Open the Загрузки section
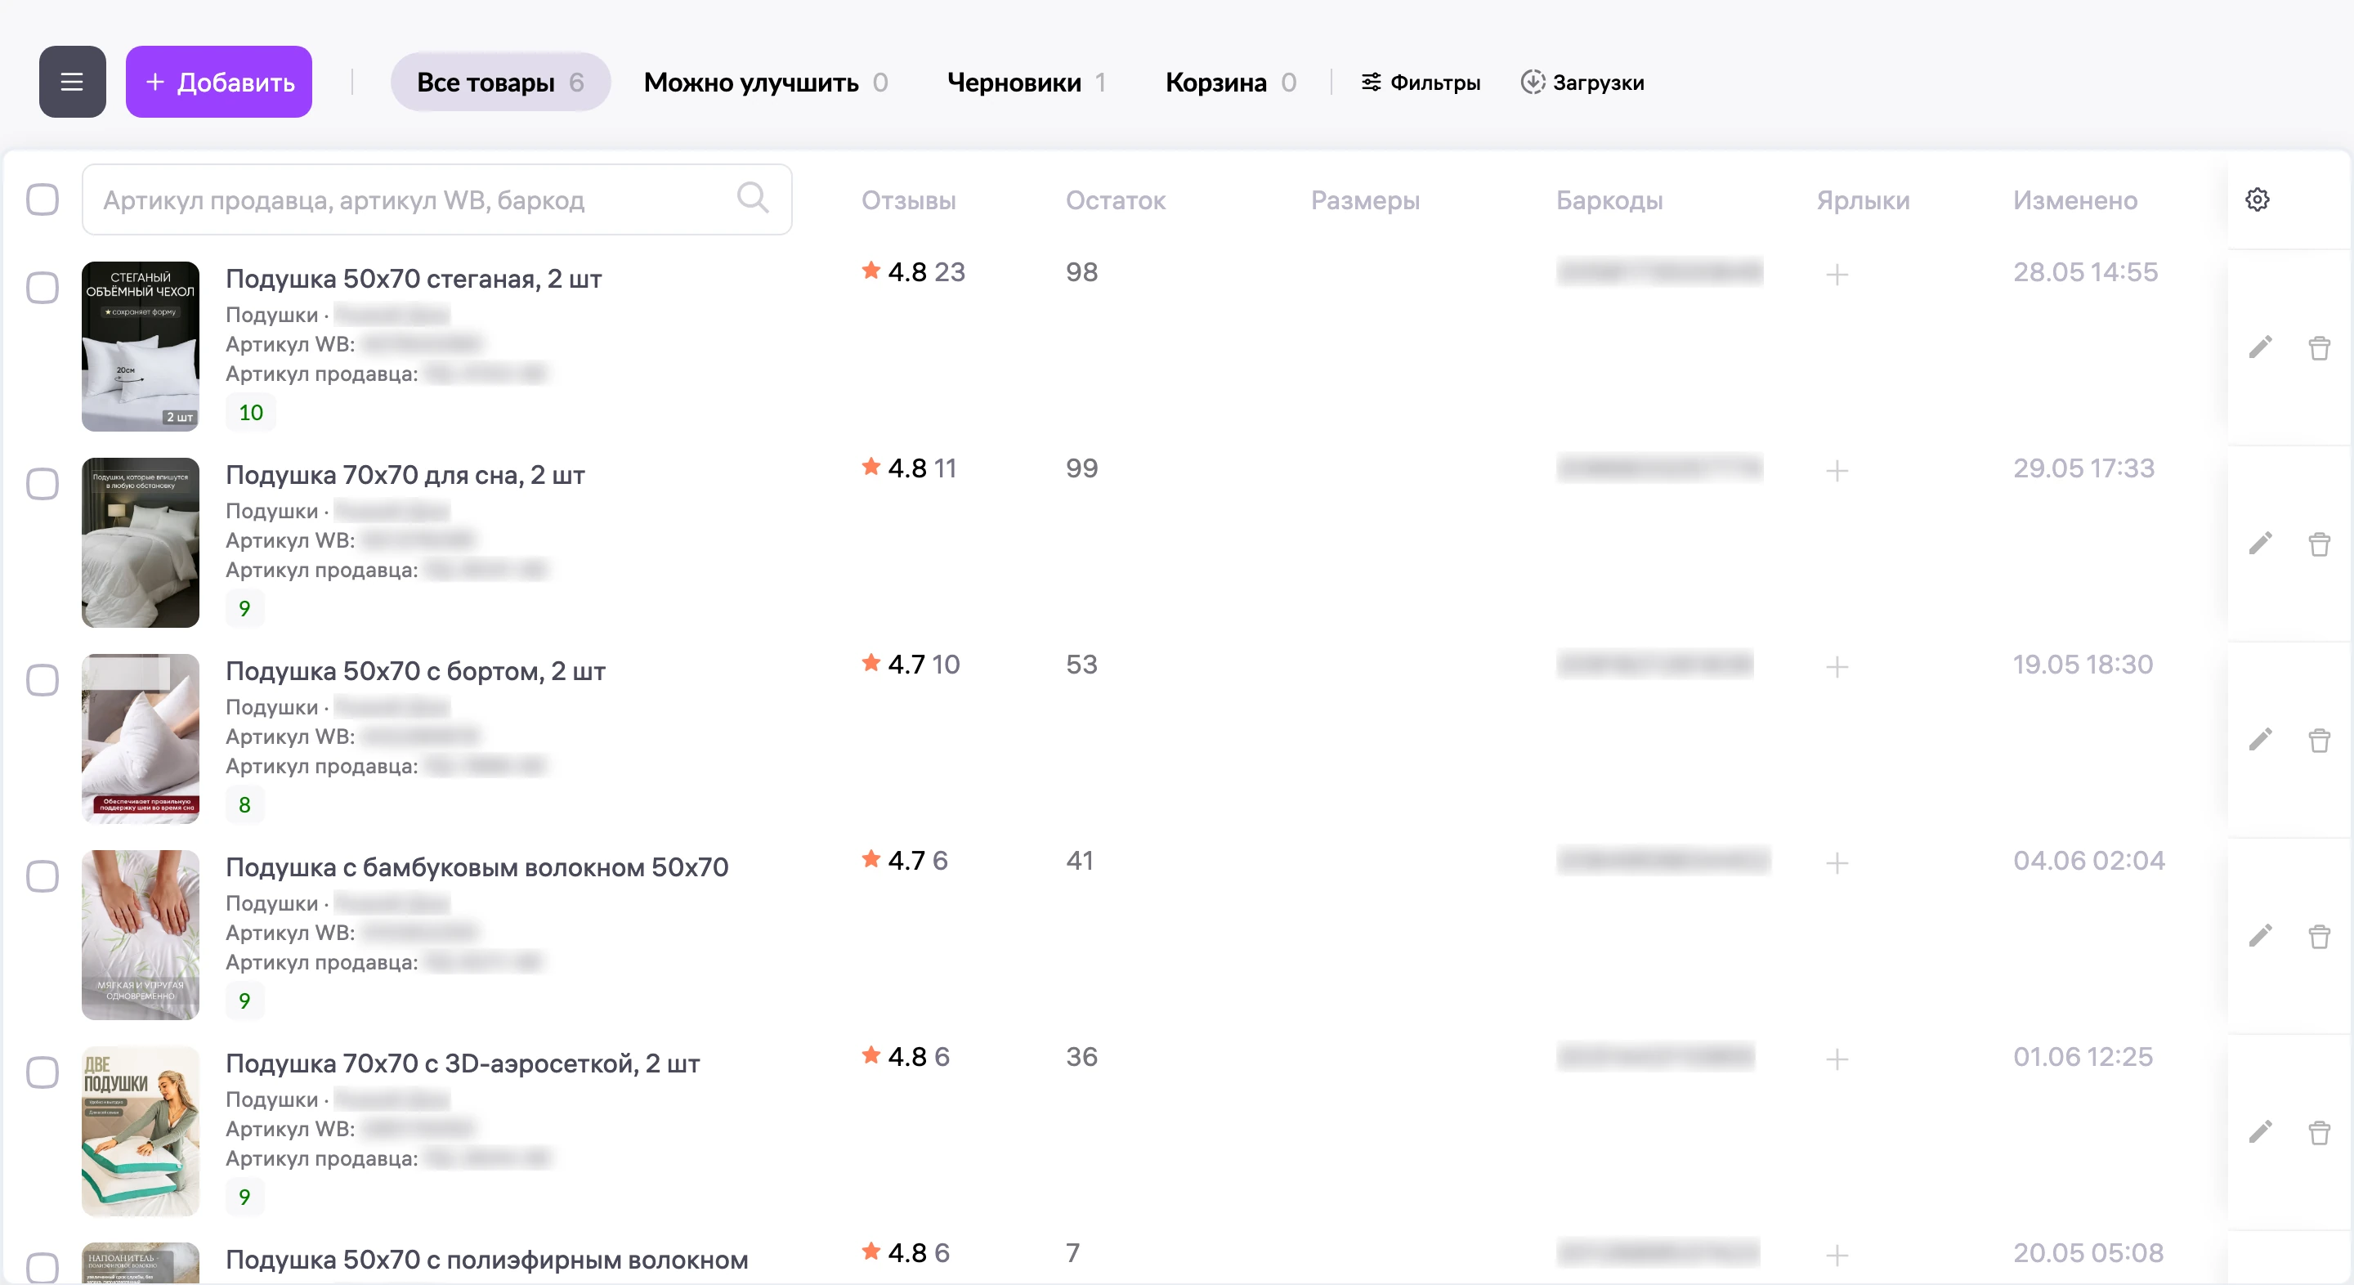 tap(1582, 83)
